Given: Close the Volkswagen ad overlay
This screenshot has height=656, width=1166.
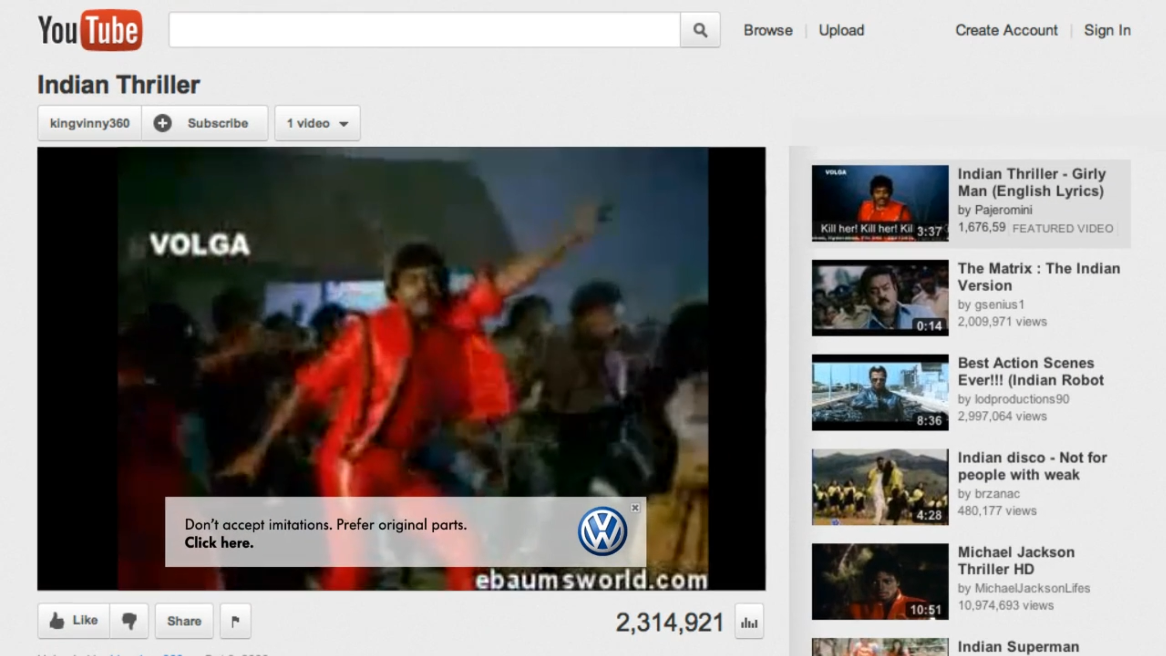Looking at the screenshot, I should point(635,507).
